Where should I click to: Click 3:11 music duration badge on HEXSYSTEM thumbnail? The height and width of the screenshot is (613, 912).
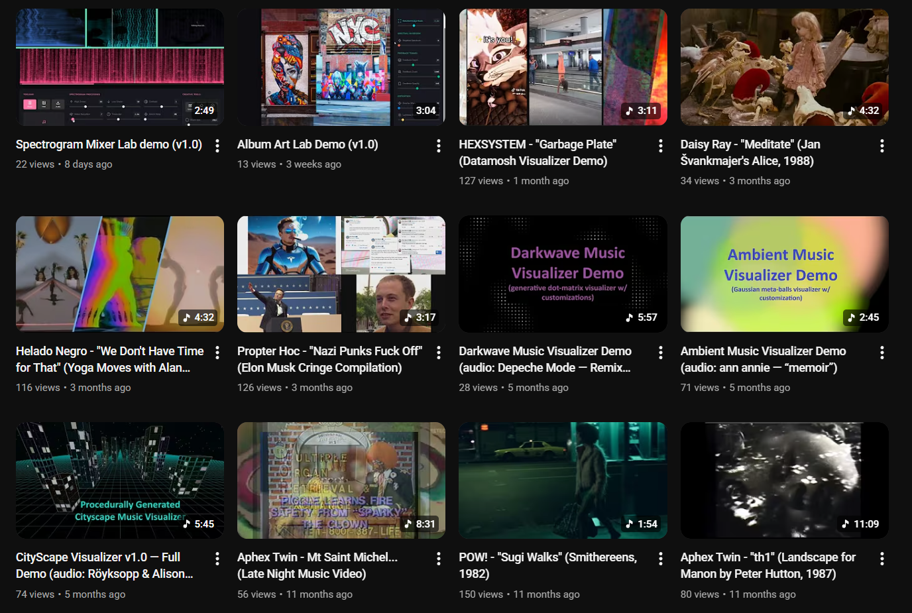coord(641,111)
